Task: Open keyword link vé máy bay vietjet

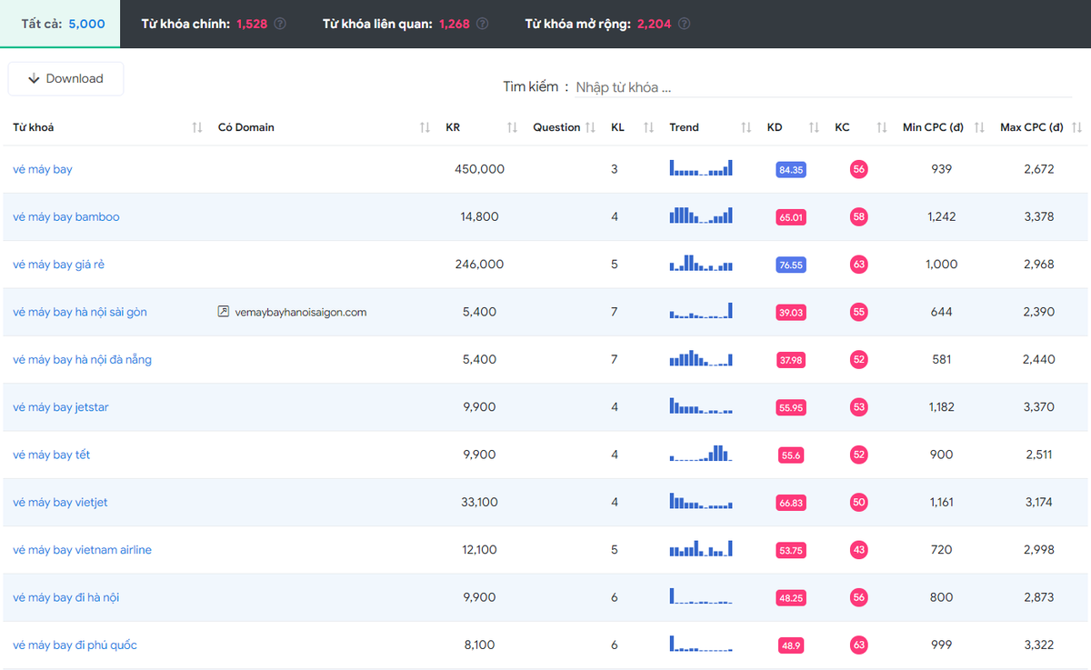Action: coord(60,502)
